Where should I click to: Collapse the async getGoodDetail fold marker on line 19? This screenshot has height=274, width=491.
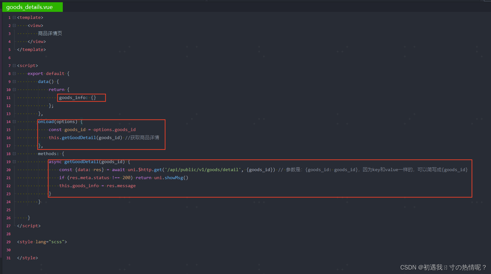(x=14, y=162)
